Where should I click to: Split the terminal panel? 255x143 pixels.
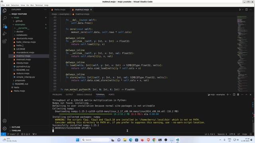[x=234, y=95]
